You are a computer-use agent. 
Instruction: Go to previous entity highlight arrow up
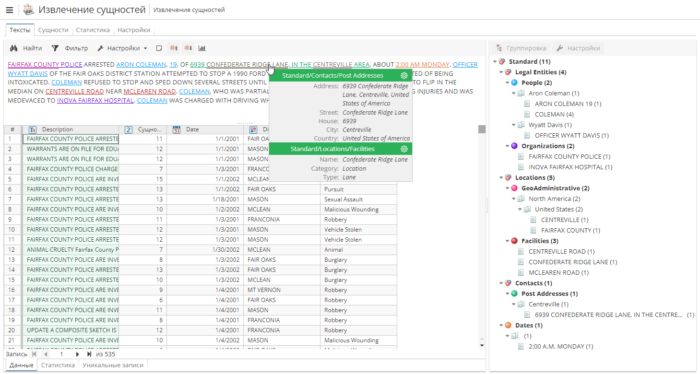click(x=174, y=48)
